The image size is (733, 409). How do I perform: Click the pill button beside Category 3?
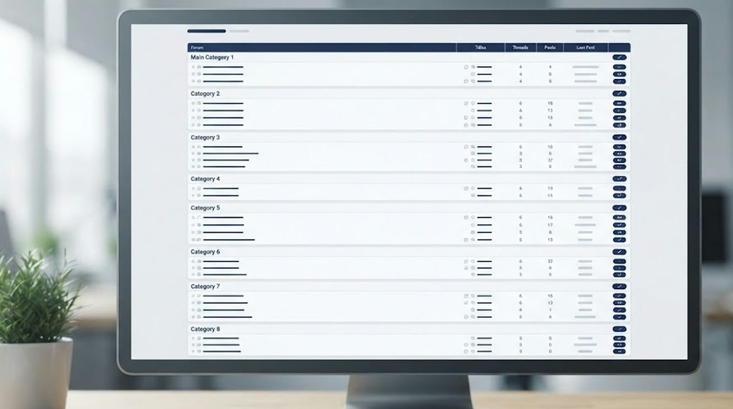pos(619,137)
